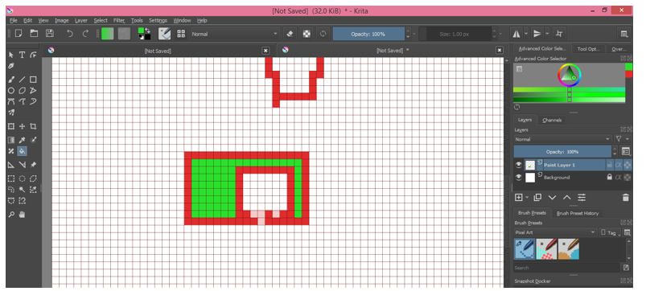Save the document with floppy icon
Image resolution: width=646 pixels, height=291 pixels.
[49, 34]
